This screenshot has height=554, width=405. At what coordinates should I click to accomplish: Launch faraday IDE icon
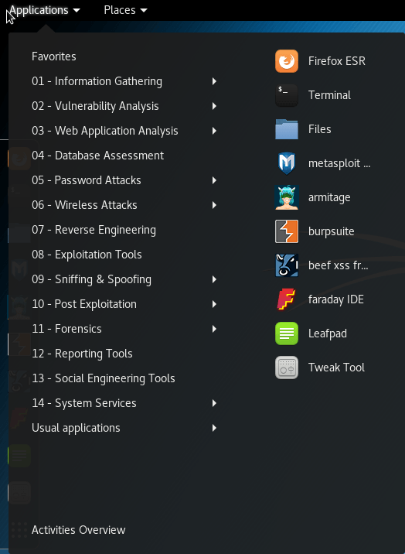point(287,299)
